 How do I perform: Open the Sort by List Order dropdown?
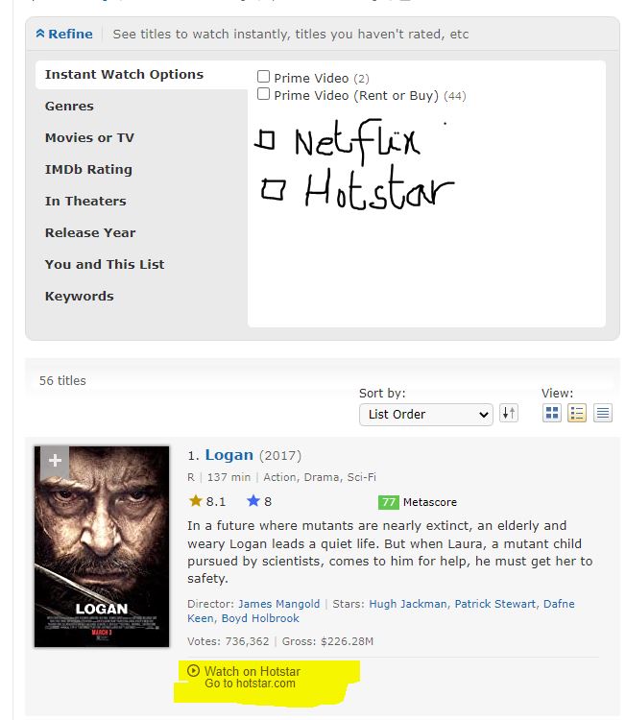pyautogui.click(x=425, y=414)
